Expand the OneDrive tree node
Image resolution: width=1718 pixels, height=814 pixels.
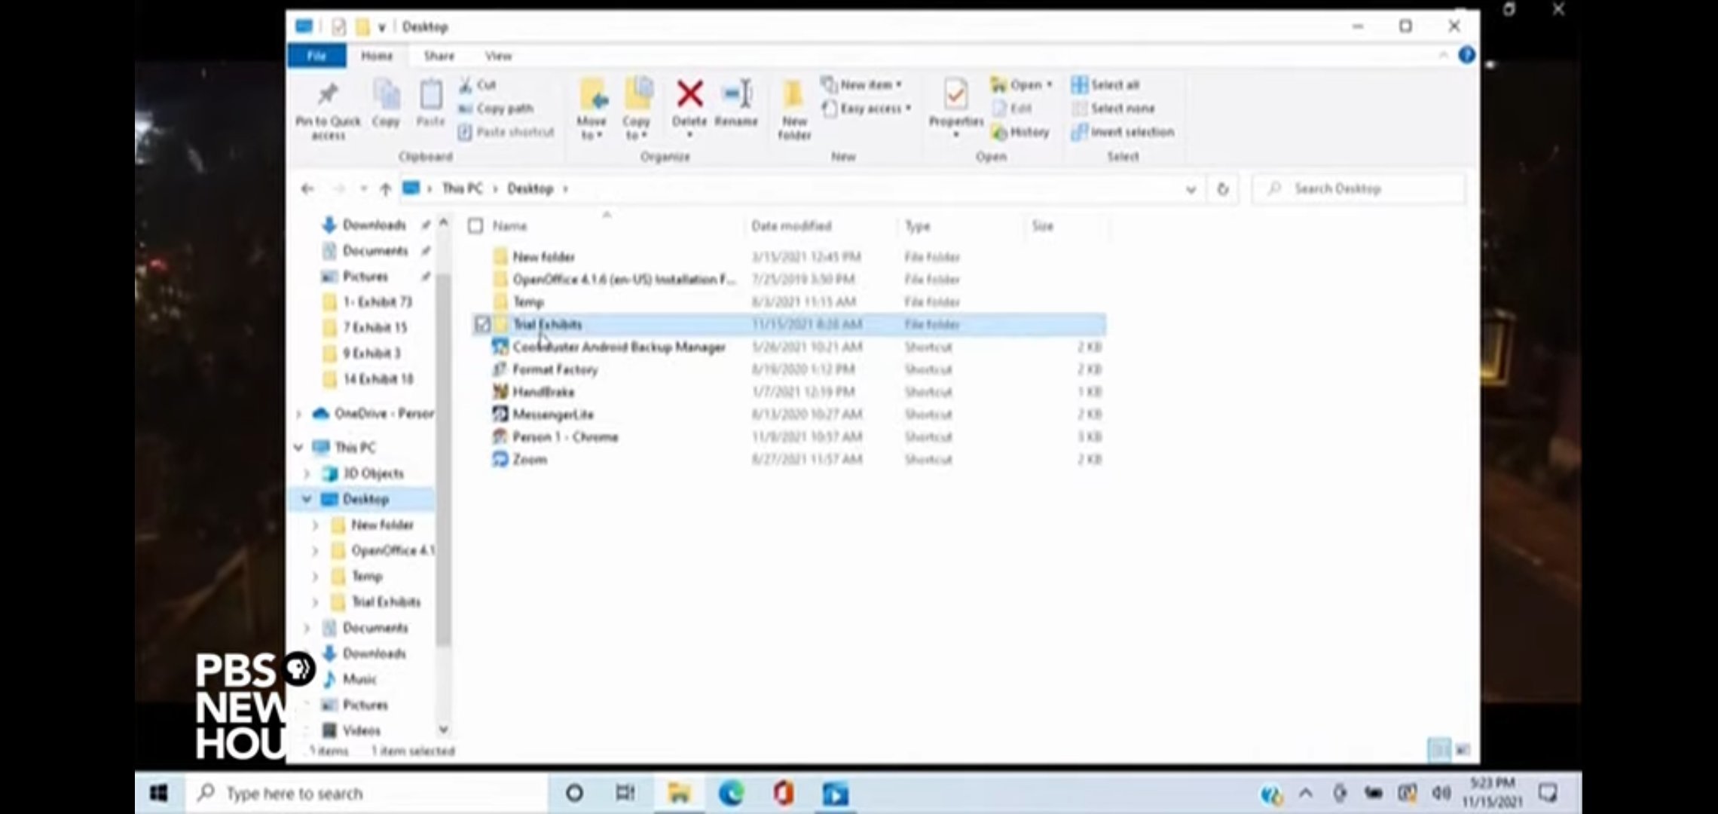click(299, 414)
